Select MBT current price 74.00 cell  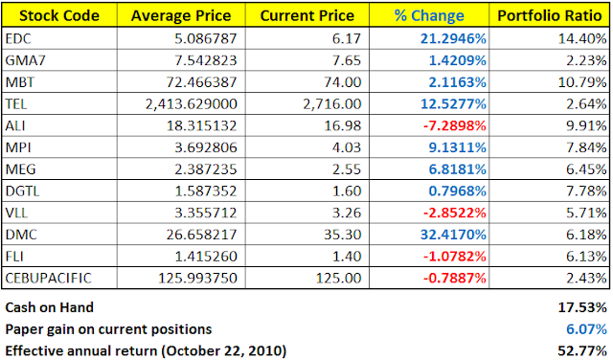coord(307,82)
